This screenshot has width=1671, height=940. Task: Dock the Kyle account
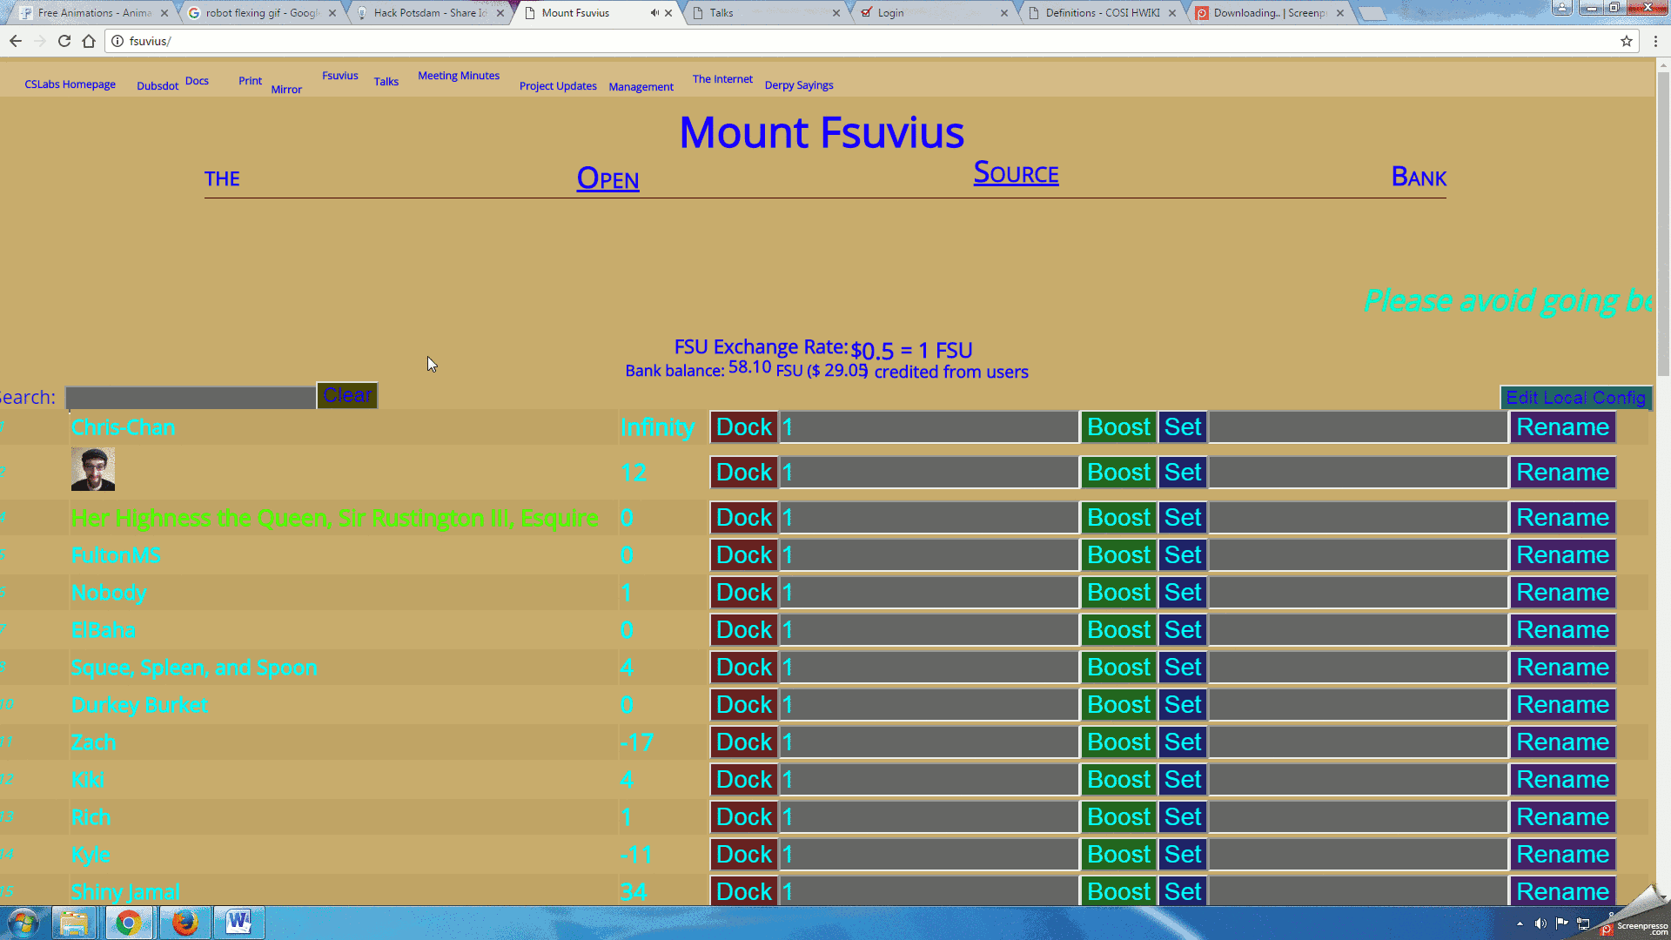click(744, 855)
